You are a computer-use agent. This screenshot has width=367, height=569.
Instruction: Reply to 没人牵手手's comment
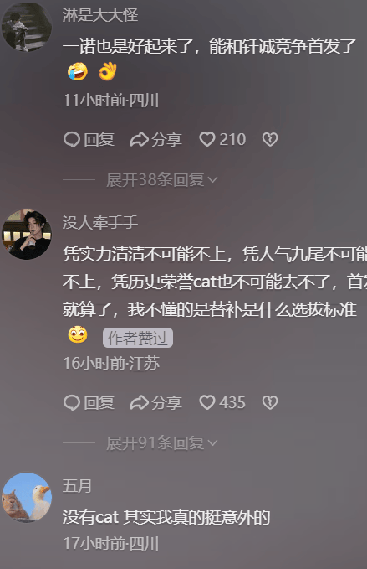pos(89,402)
